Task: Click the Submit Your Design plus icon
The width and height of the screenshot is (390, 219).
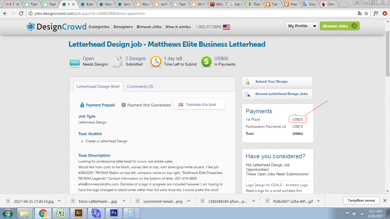Action: (247, 82)
